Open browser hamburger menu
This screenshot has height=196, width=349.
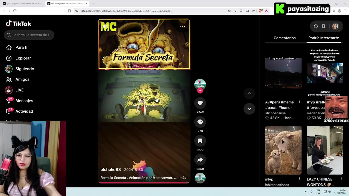(345, 11)
